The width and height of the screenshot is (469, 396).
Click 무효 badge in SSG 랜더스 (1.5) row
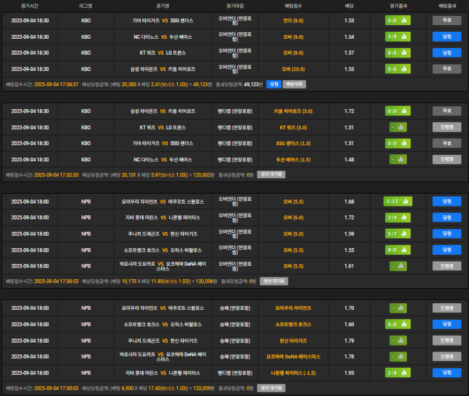447,143
